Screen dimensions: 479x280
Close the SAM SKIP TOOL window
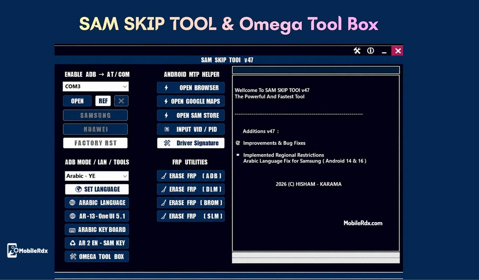coord(398,51)
